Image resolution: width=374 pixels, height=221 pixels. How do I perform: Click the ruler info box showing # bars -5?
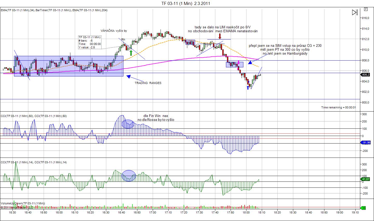click(x=90, y=42)
